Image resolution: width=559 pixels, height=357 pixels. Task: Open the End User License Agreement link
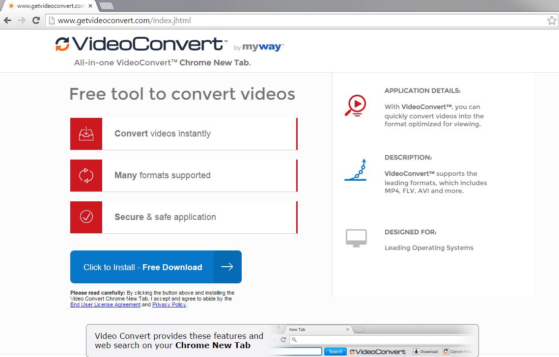pyautogui.click(x=105, y=304)
